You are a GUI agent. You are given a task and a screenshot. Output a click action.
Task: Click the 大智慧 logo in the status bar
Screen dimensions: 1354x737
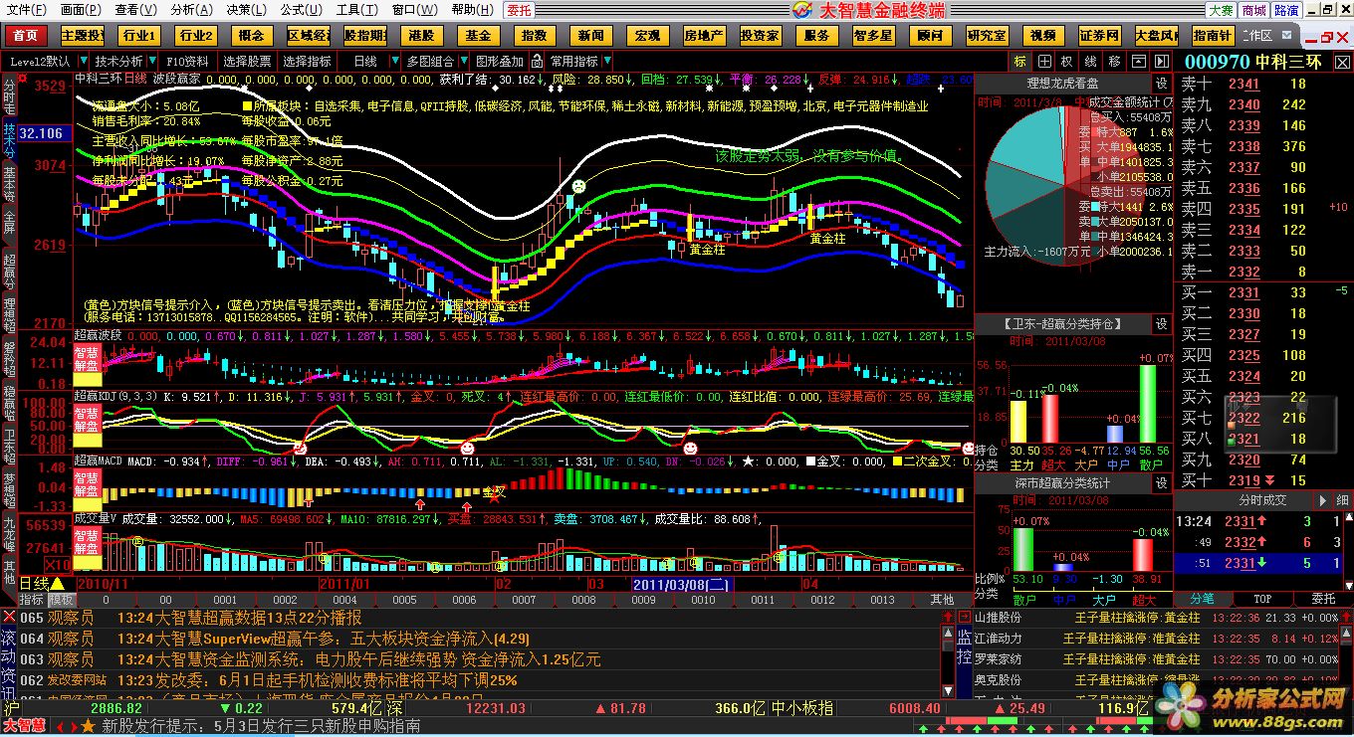(23, 726)
